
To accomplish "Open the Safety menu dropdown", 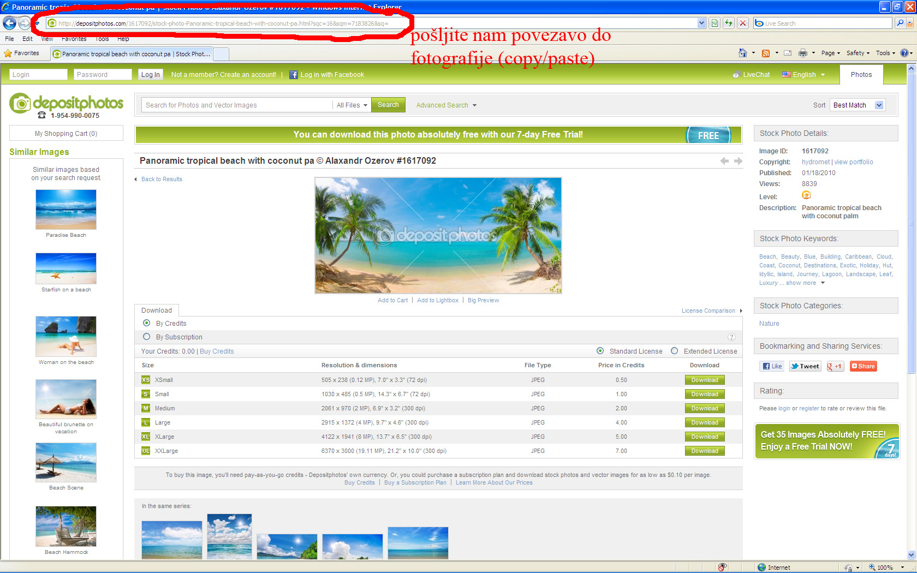I will [858, 53].
